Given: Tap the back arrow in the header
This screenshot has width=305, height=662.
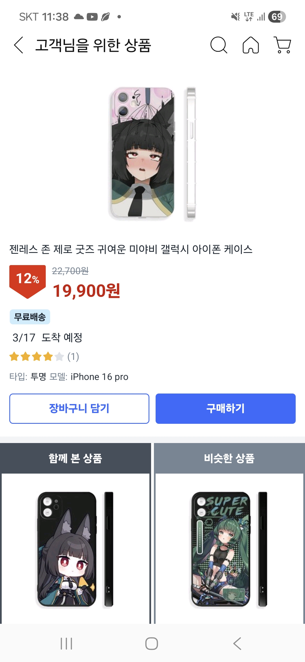Looking at the screenshot, I should click(19, 45).
